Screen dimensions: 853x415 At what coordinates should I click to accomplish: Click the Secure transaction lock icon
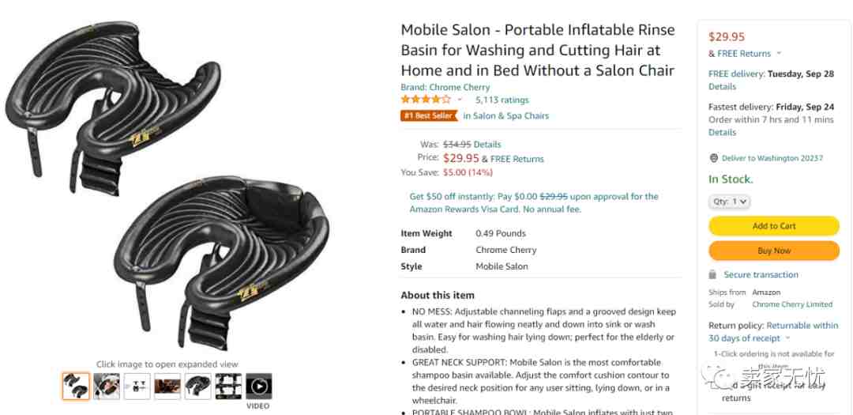(x=712, y=274)
